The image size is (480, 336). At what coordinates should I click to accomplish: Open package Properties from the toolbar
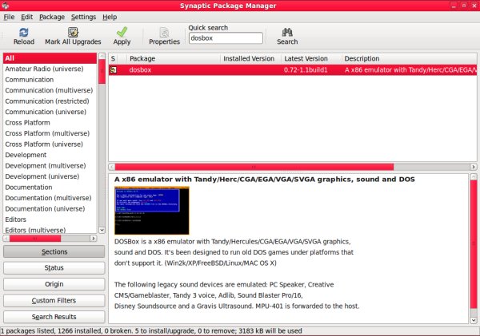(164, 36)
